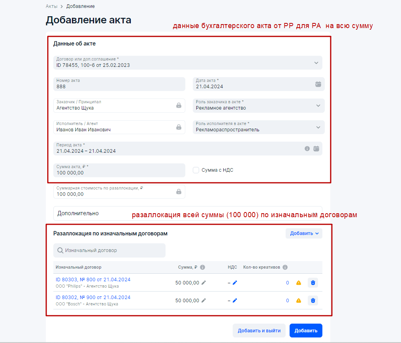Open contract link ID 80302, № 900
This screenshot has width=401, height=343.
pyautogui.click(x=93, y=298)
